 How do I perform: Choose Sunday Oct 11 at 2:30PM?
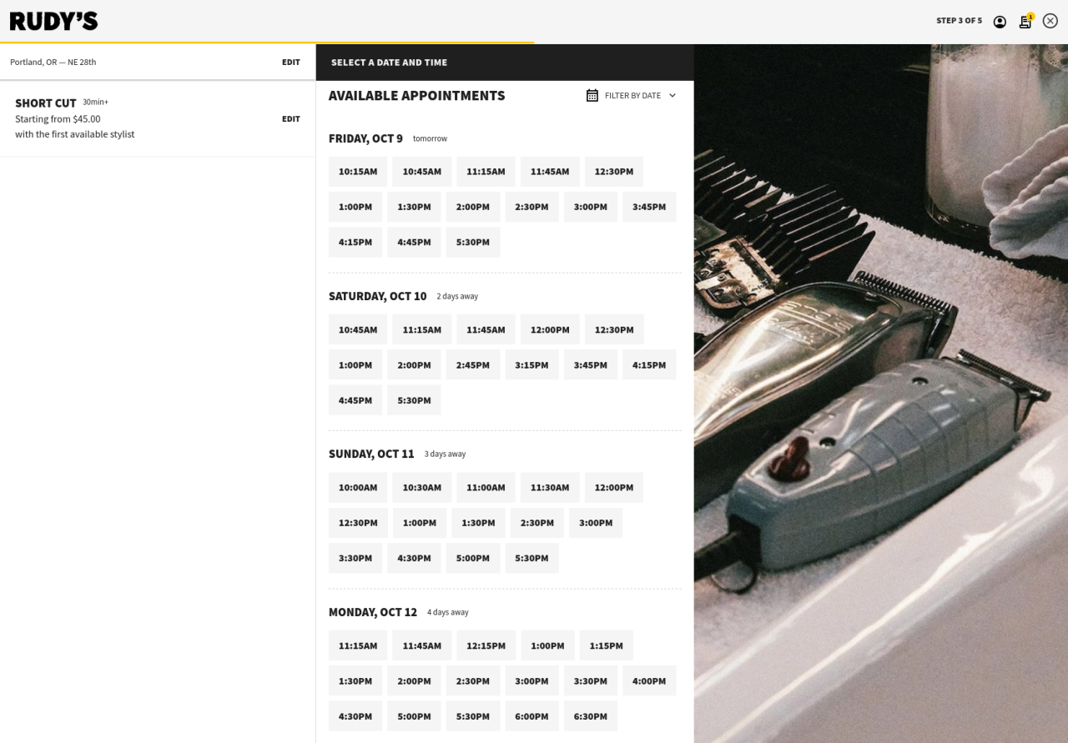tap(537, 523)
